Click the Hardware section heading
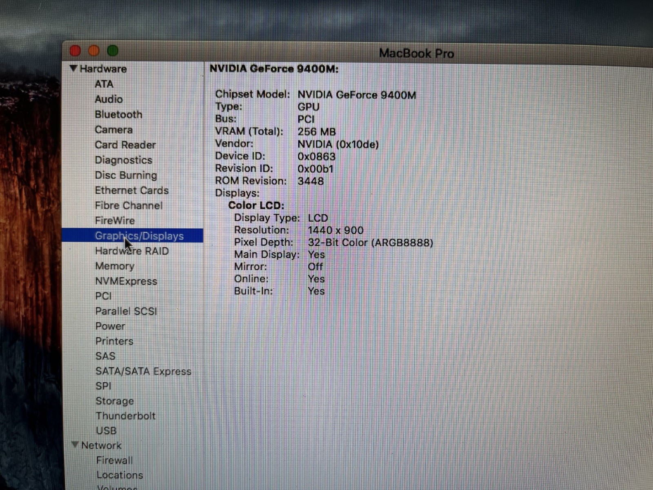653x490 pixels. coord(103,69)
